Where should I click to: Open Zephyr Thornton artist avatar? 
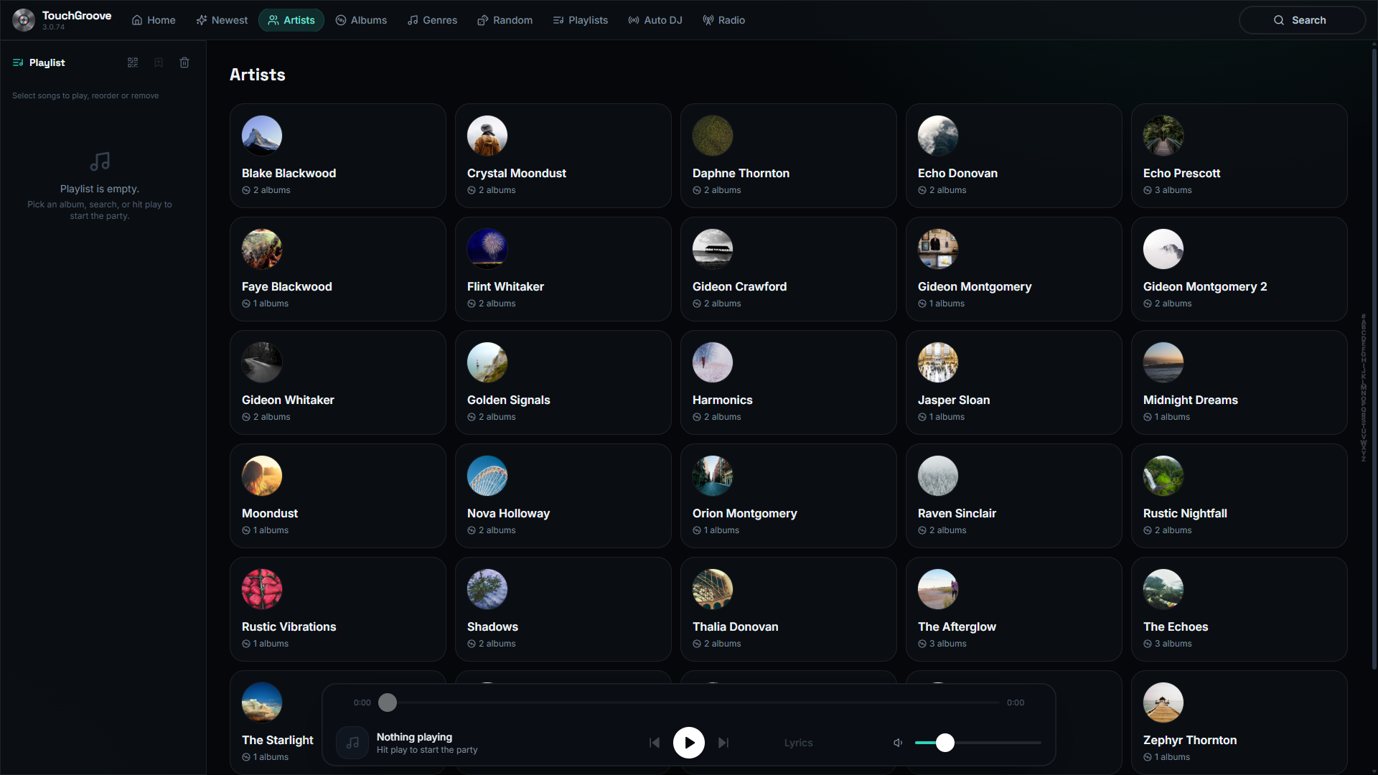pyautogui.click(x=1163, y=703)
